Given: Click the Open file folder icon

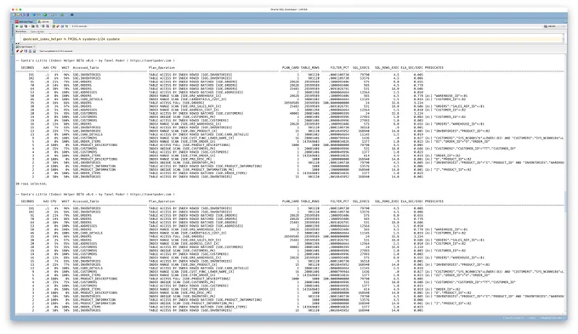Looking at the screenshot, I should click(x=19, y=14).
